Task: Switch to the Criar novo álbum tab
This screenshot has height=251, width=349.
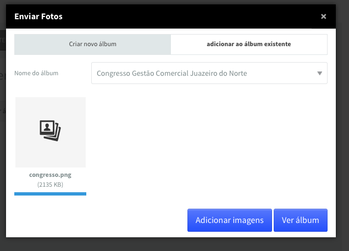Action: (x=92, y=44)
